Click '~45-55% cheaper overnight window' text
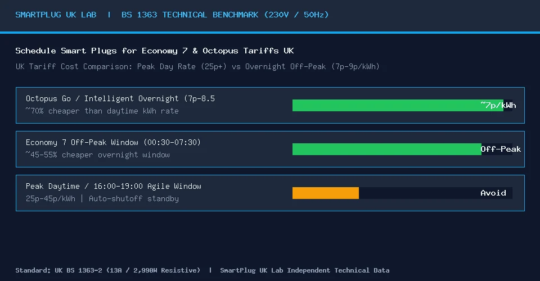 tap(98, 155)
